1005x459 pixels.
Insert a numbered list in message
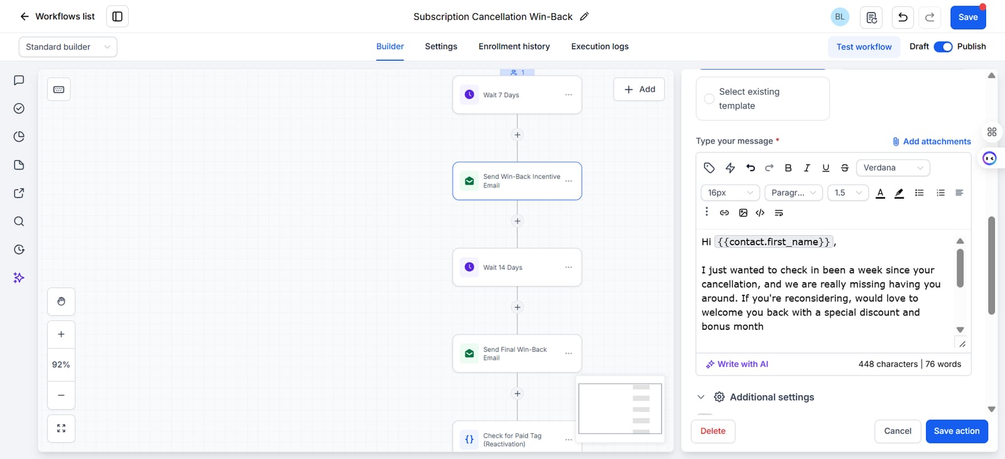[940, 193]
